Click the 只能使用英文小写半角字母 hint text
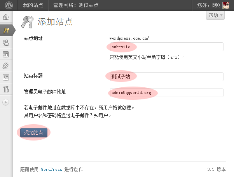This screenshot has height=177, width=234. click(147, 57)
